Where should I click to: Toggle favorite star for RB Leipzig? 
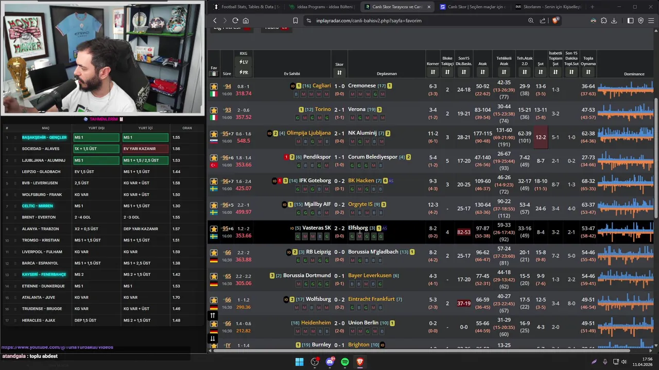tap(214, 252)
